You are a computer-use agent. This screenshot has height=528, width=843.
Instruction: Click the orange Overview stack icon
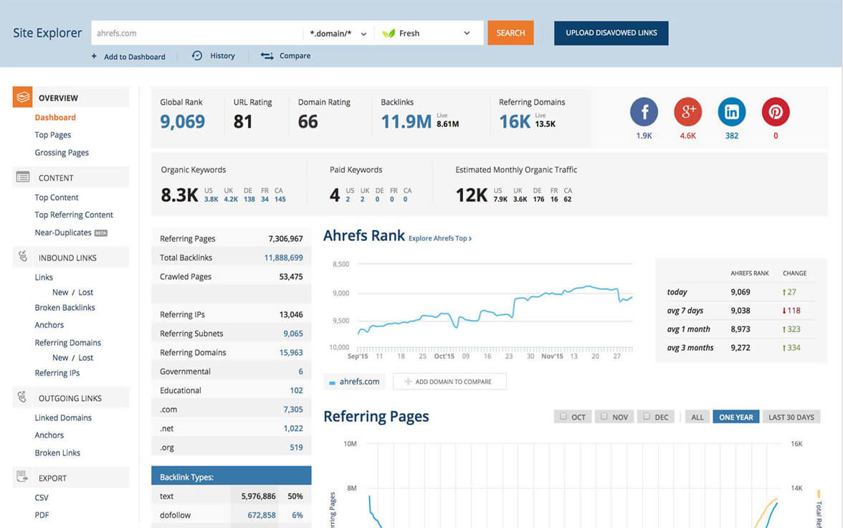click(x=23, y=97)
